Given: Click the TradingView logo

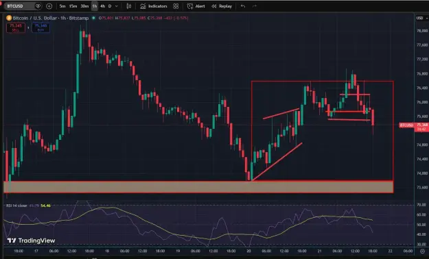Looking at the screenshot, I should click(x=31, y=241).
